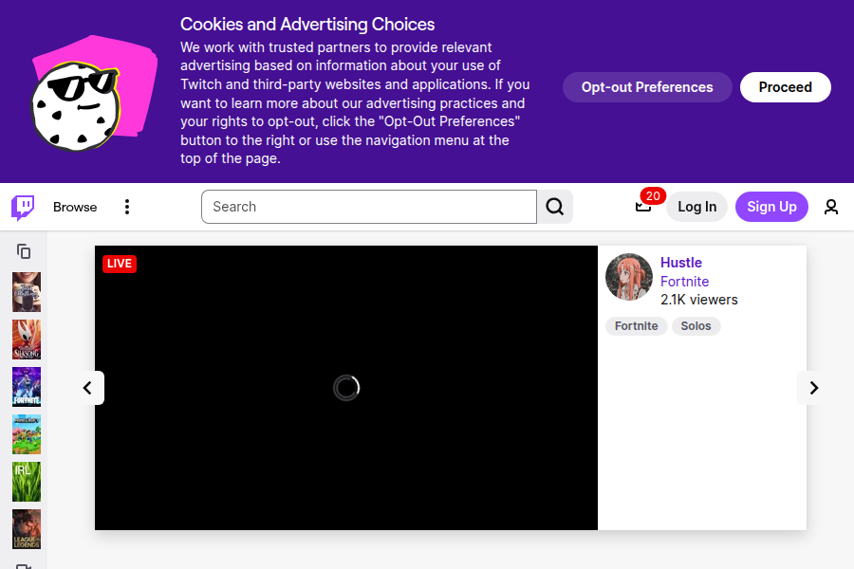
Task: Open the Hustle channel link
Action: click(x=681, y=263)
